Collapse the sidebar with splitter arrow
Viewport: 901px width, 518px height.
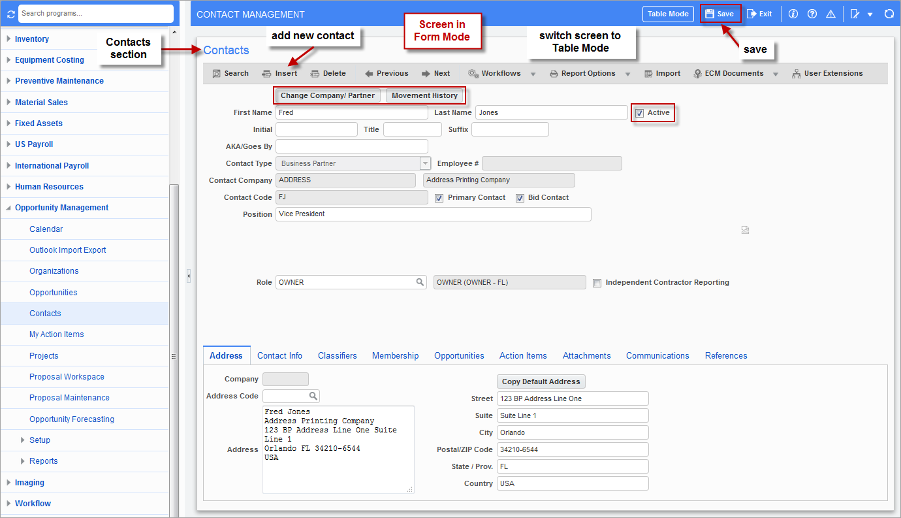(189, 276)
